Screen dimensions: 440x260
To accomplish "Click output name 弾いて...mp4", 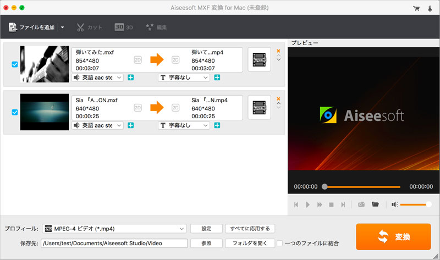I will click(x=207, y=52).
